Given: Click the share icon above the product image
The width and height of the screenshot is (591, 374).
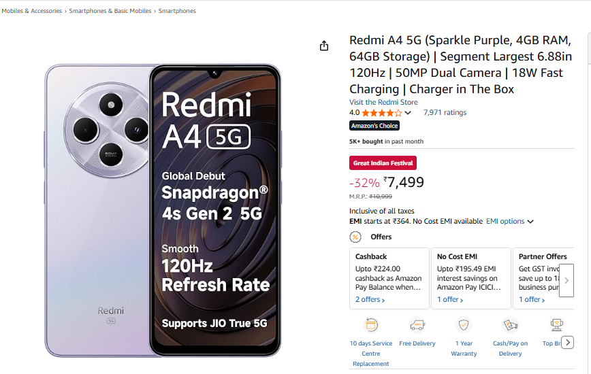Looking at the screenshot, I should (x=324, y=46).
